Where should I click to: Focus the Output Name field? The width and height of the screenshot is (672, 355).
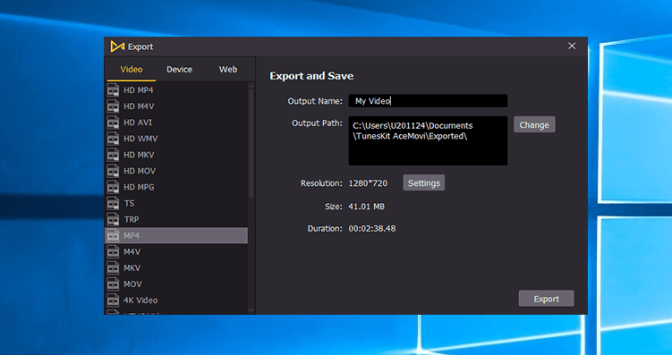428,101
